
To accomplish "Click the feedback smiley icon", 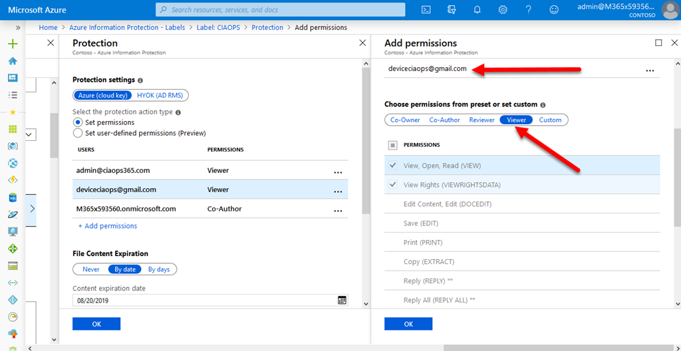I will (x=555, y=10).
